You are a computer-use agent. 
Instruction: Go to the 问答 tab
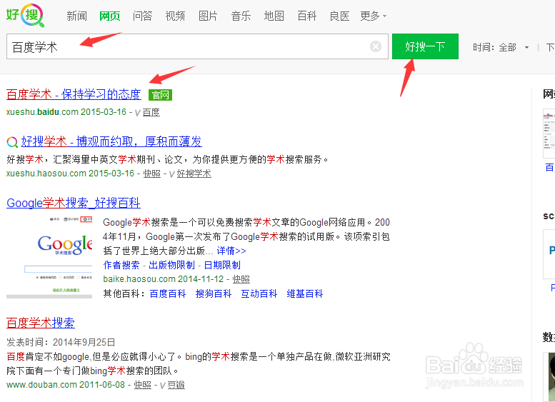(x=143, y=16)
